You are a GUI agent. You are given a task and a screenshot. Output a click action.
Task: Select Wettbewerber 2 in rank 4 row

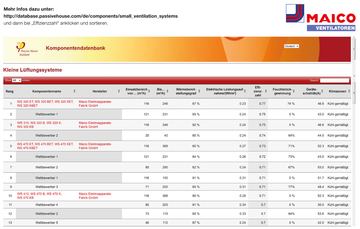tap(47, 135)
